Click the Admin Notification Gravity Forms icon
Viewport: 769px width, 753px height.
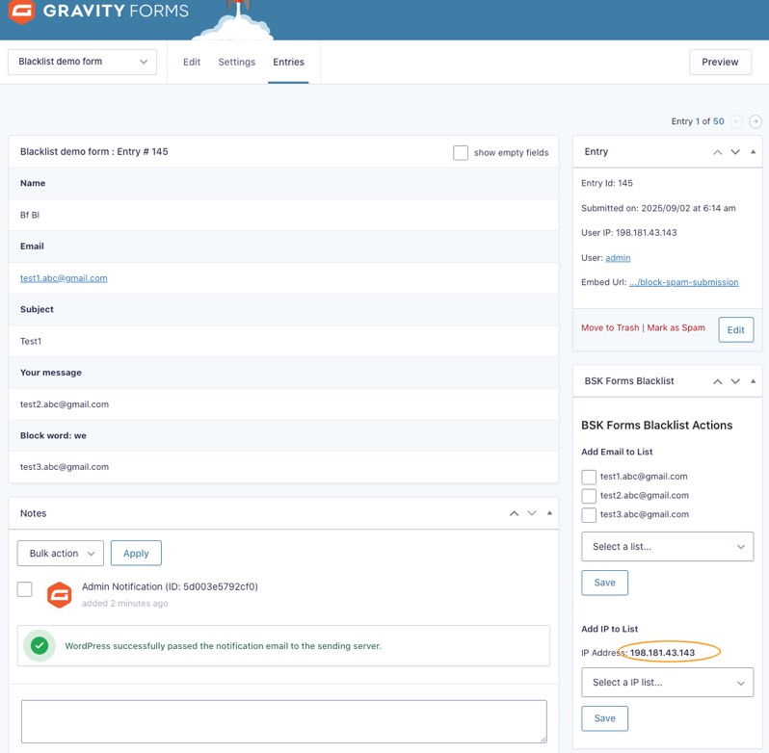60,595
